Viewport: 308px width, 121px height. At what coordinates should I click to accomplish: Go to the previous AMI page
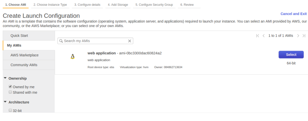263,36
